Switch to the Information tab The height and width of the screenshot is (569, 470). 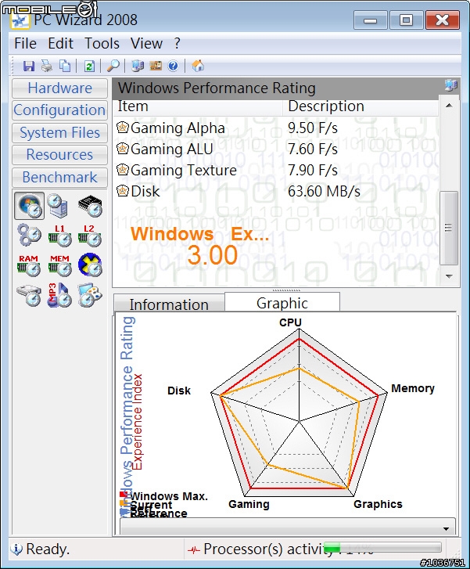click(x=169, y=304)
